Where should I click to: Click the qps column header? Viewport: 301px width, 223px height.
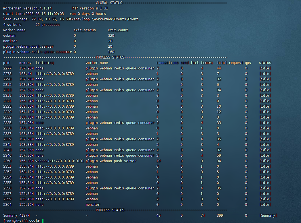click(248, 63)
